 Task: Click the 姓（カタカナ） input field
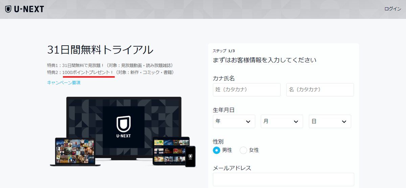247,90
